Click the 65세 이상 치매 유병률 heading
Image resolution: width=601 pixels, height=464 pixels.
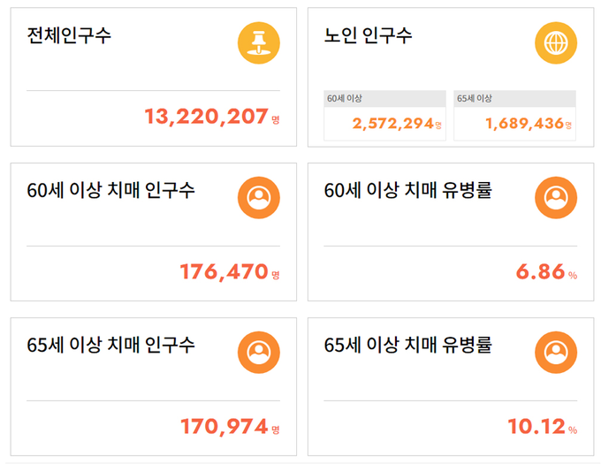407,346
